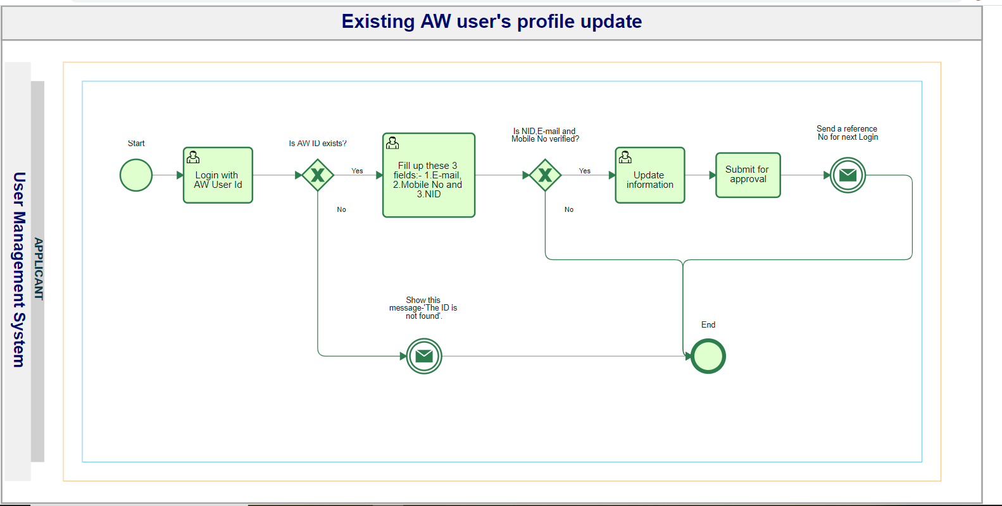Select the End event circle
The width and height of the screenshot is (1002, 506).
[x=708, y=356]
